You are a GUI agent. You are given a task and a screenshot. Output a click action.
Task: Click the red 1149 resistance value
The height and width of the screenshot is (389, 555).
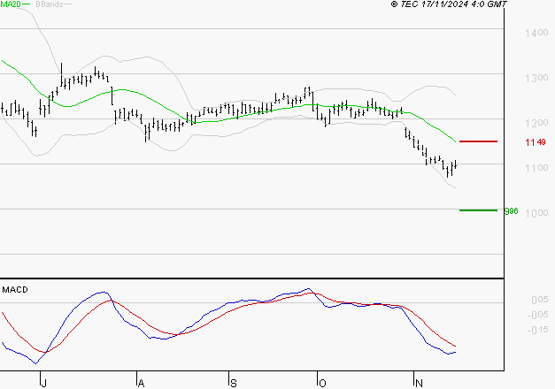point(536,142)
